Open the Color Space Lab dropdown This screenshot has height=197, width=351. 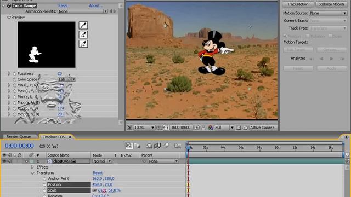tap(67, 79)
